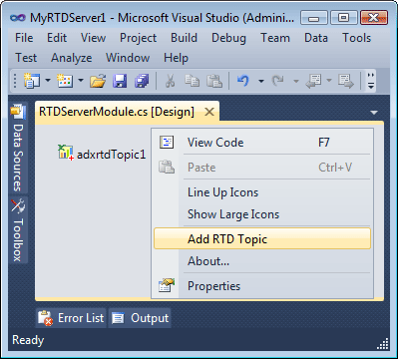
Task: Choose Line Up Icons
Action: (x=262, y=192)
